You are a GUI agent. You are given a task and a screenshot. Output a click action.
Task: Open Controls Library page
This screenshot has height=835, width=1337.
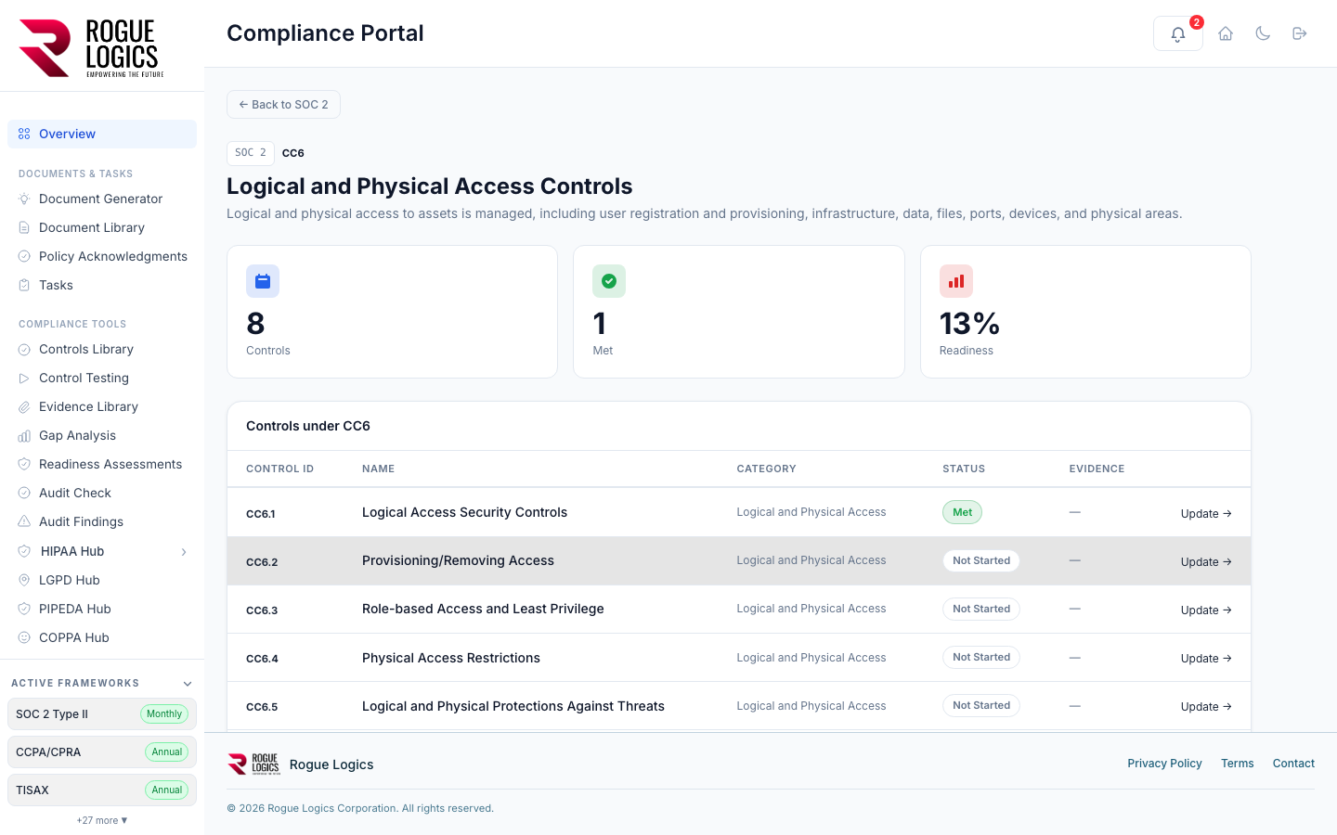coord(102,349)
